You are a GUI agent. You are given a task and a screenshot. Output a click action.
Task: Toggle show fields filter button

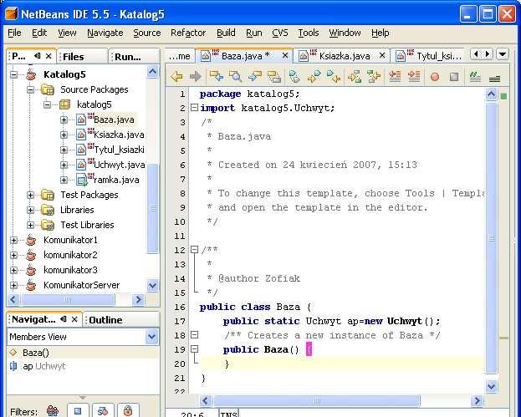tap(78, 410)
